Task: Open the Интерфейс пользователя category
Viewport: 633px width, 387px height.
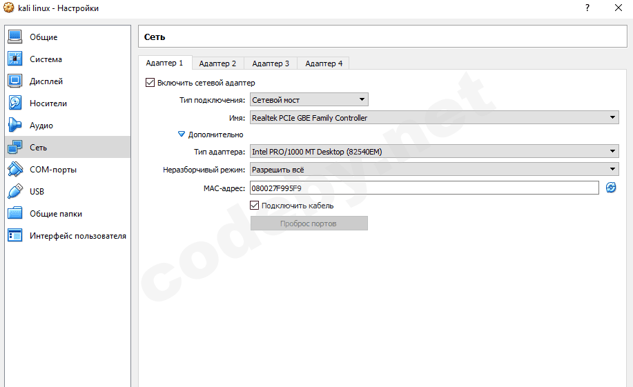Action: (x=68, y=235)
